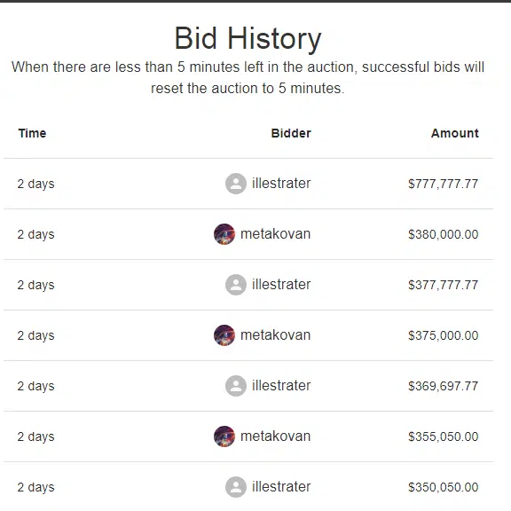Screen dimensions: 511x511
Task: Click illestrater avatar on $350,050.00 bid
Action: 236,487
